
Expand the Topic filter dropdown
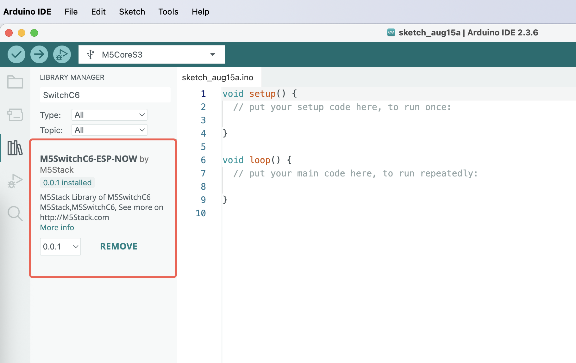[x=110, y=130]
